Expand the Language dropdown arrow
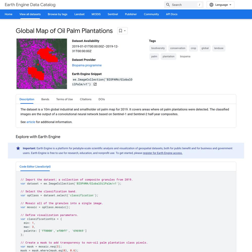 (x=230, y=5)
